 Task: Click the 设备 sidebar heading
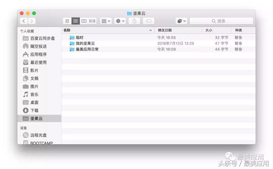pyautogui.click(x=24, y=128)
